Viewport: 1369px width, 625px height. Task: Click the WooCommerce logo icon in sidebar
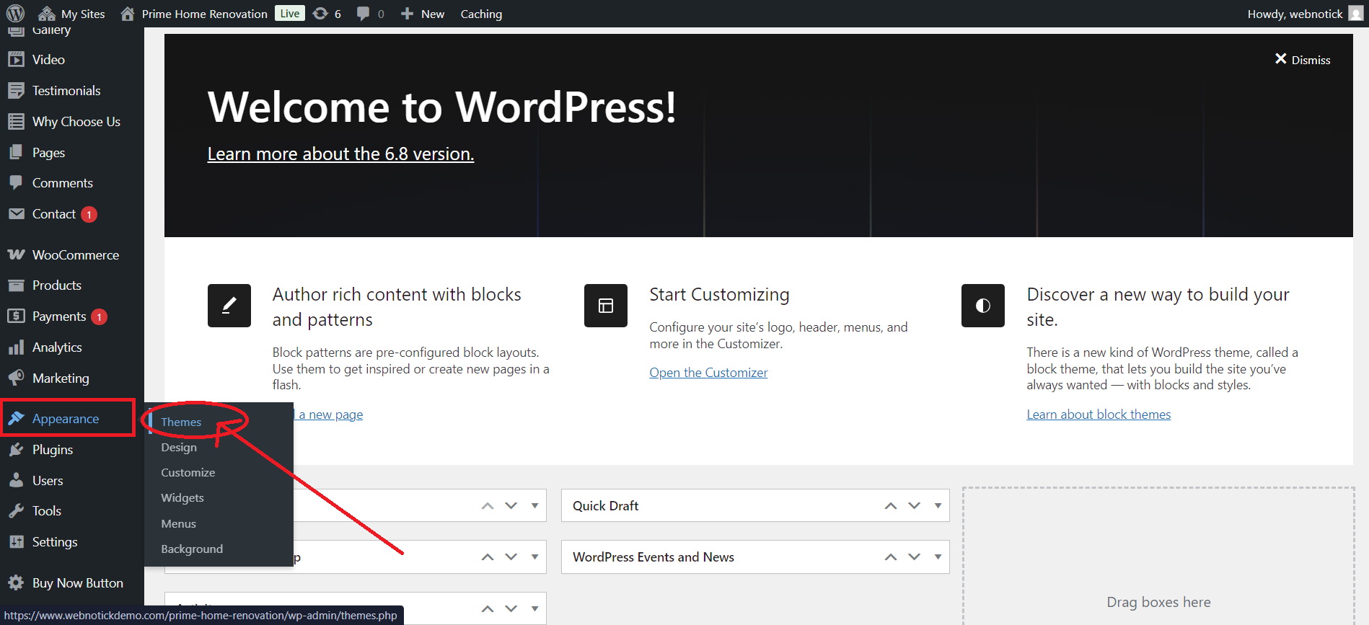tap(16, 255)
